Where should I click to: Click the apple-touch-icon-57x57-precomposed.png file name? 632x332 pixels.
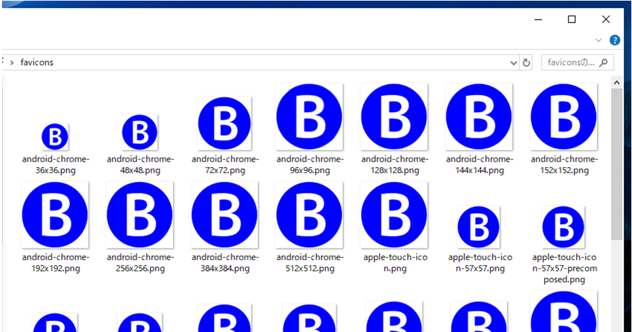tap(564, 268)
